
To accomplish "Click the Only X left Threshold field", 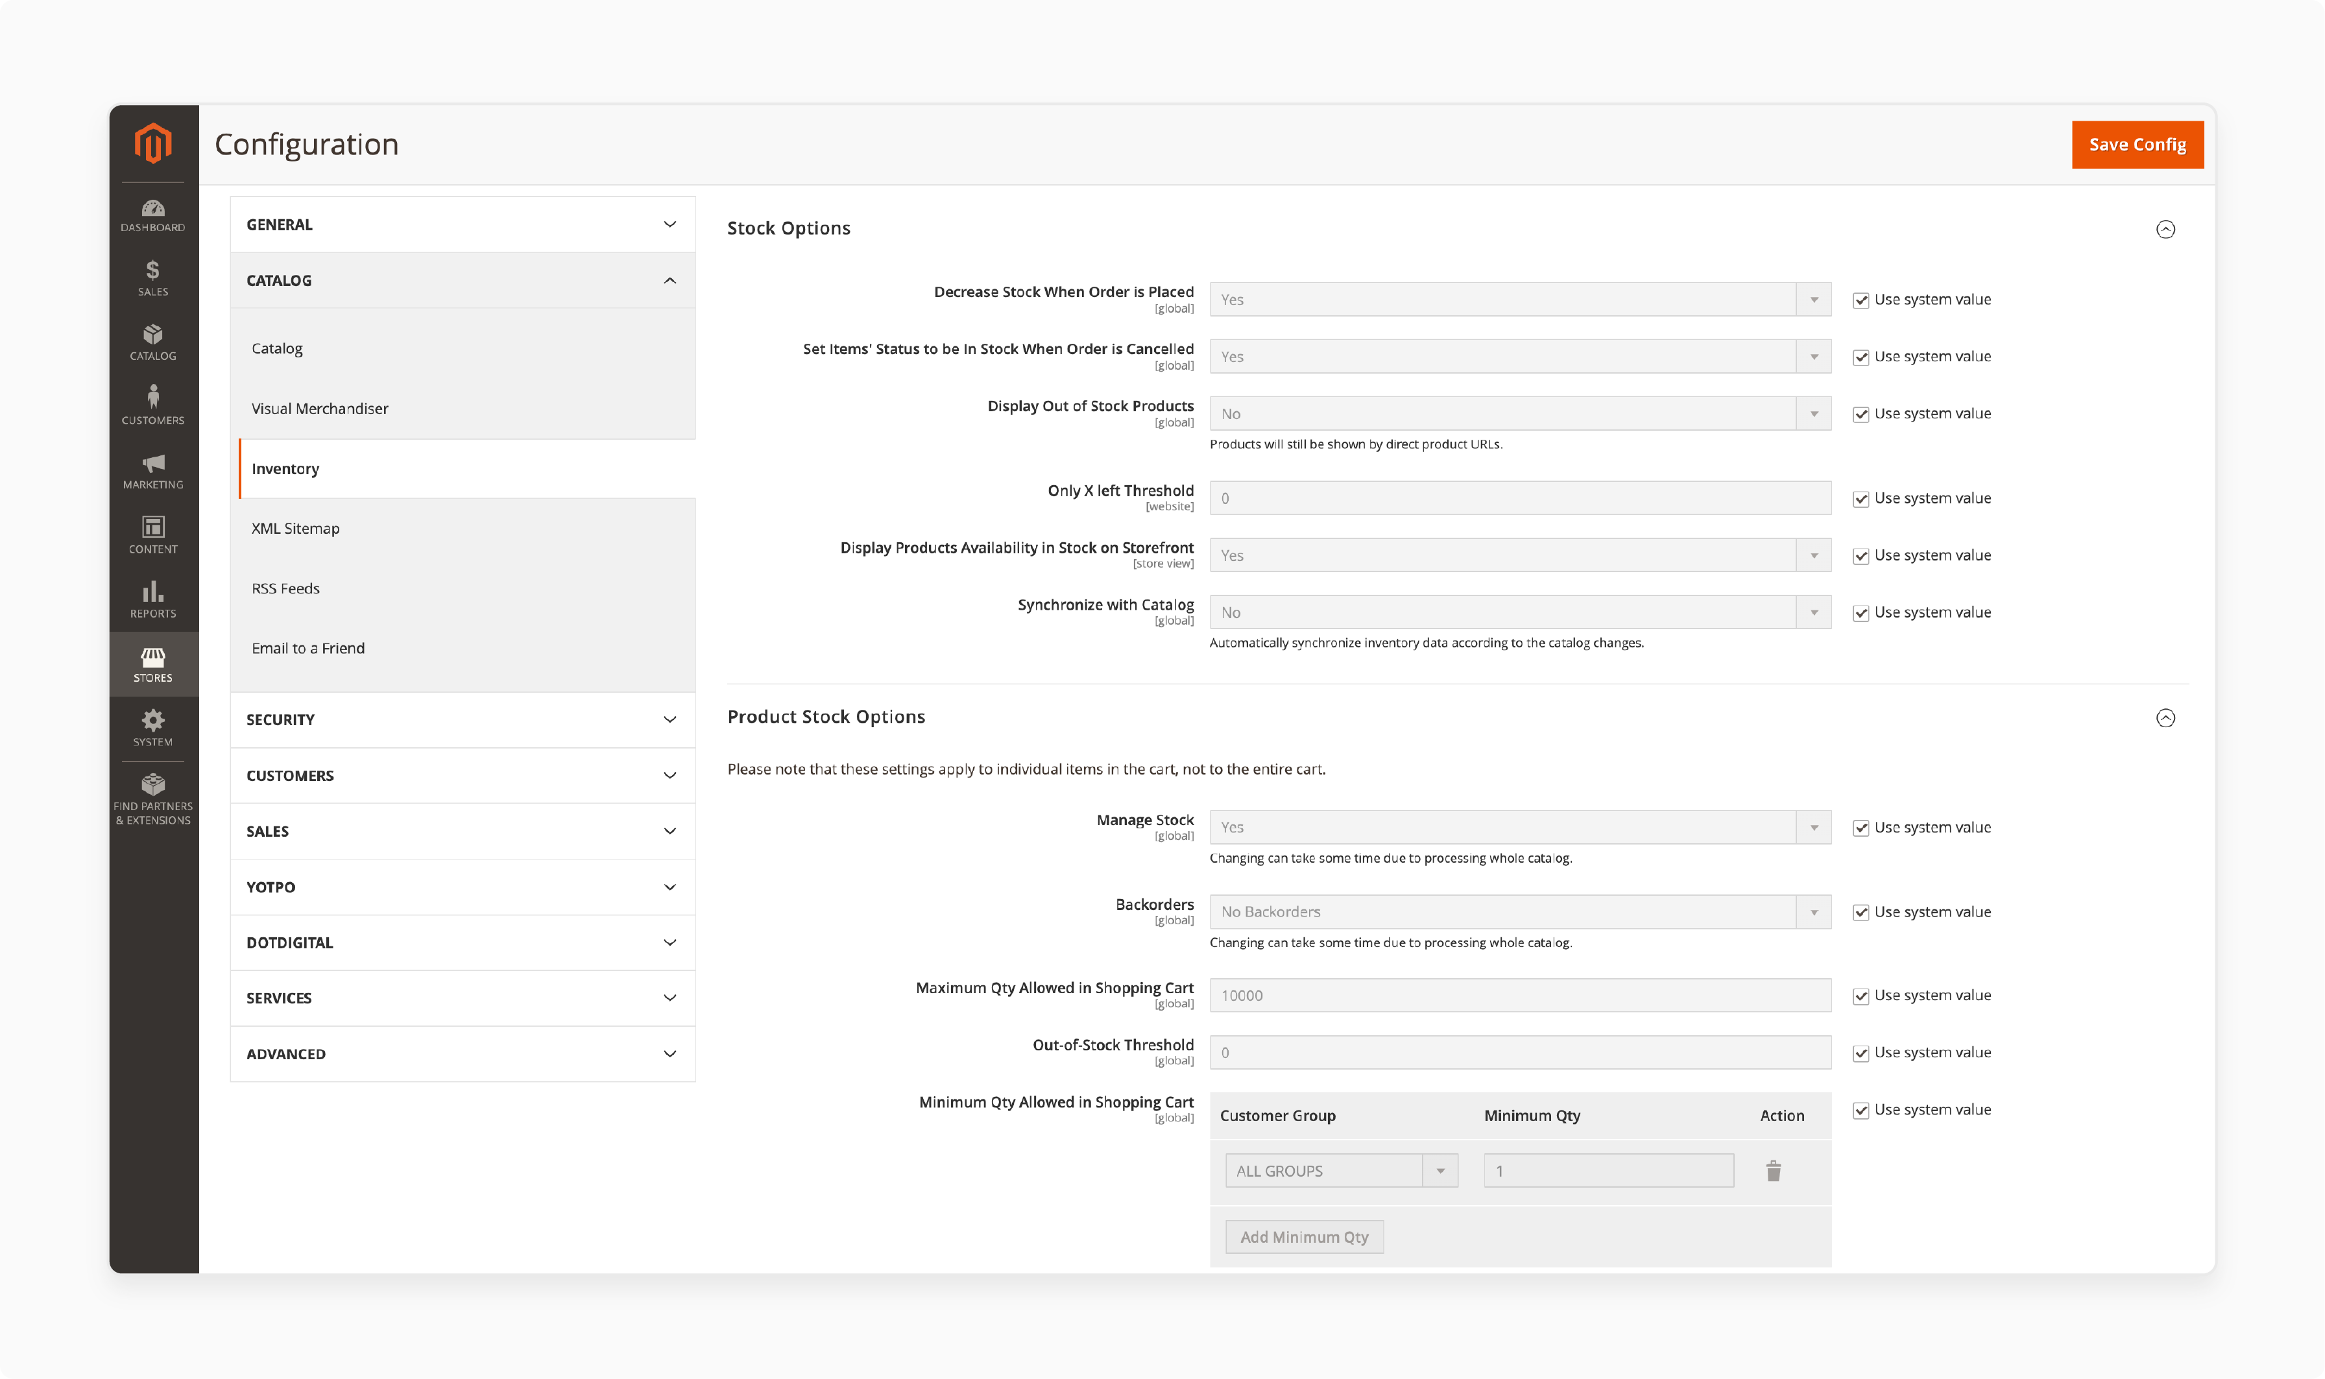I will pyautogui.click(x=1520, y=498).
